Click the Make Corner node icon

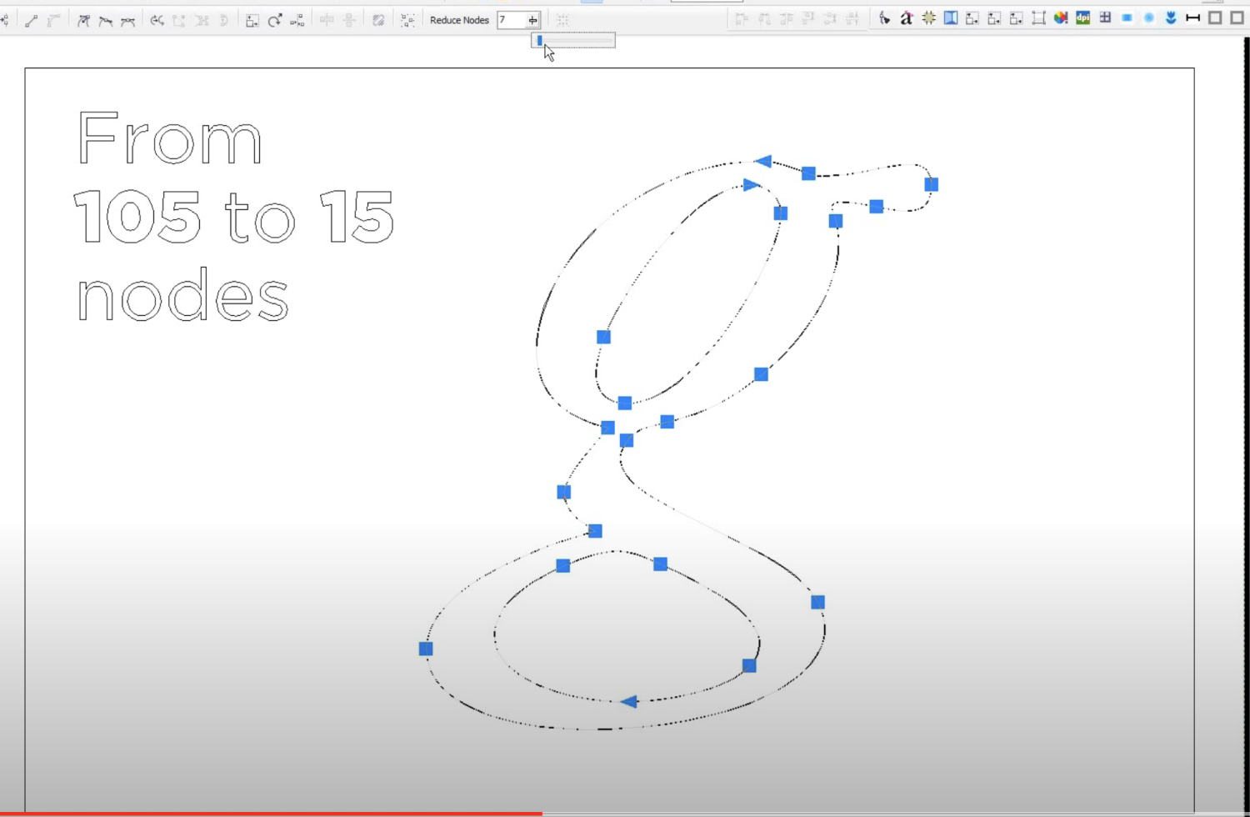(x=83, y=20)
